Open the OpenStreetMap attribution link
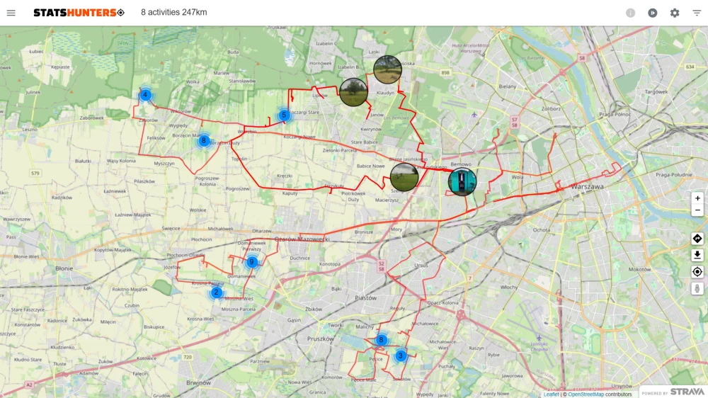708x398 pixels. (586, 394)
